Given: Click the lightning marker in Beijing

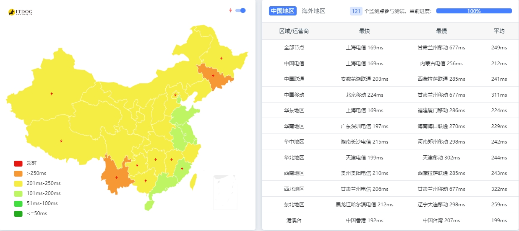Looking at the screenshot, I should click(x=175, y=95).
